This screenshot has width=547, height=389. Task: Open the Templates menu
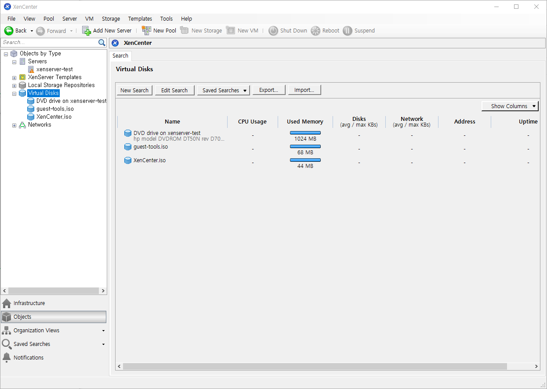140,19
